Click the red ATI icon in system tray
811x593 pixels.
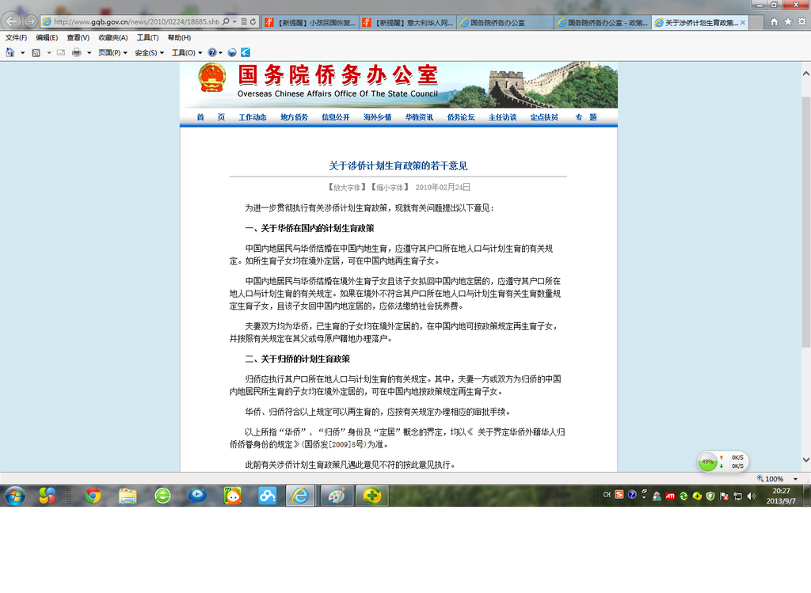[x=670, y=496]
